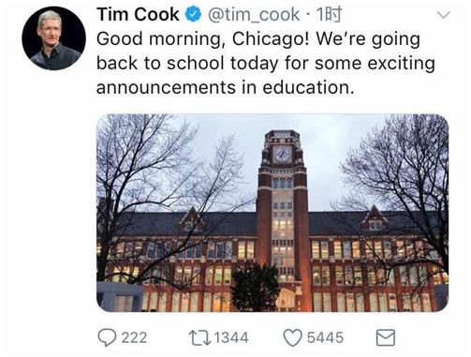Click the word education in the tweet
471x357 pixels.
308,87
